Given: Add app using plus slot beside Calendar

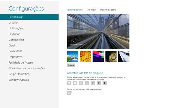Looking at the screenshot, I should tap(87, 83).
